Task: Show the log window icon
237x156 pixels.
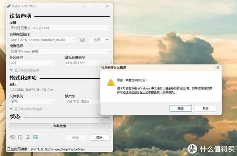Action: [36, 137]
